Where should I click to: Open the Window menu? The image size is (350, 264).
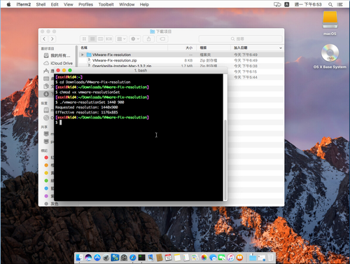point(127,4)
